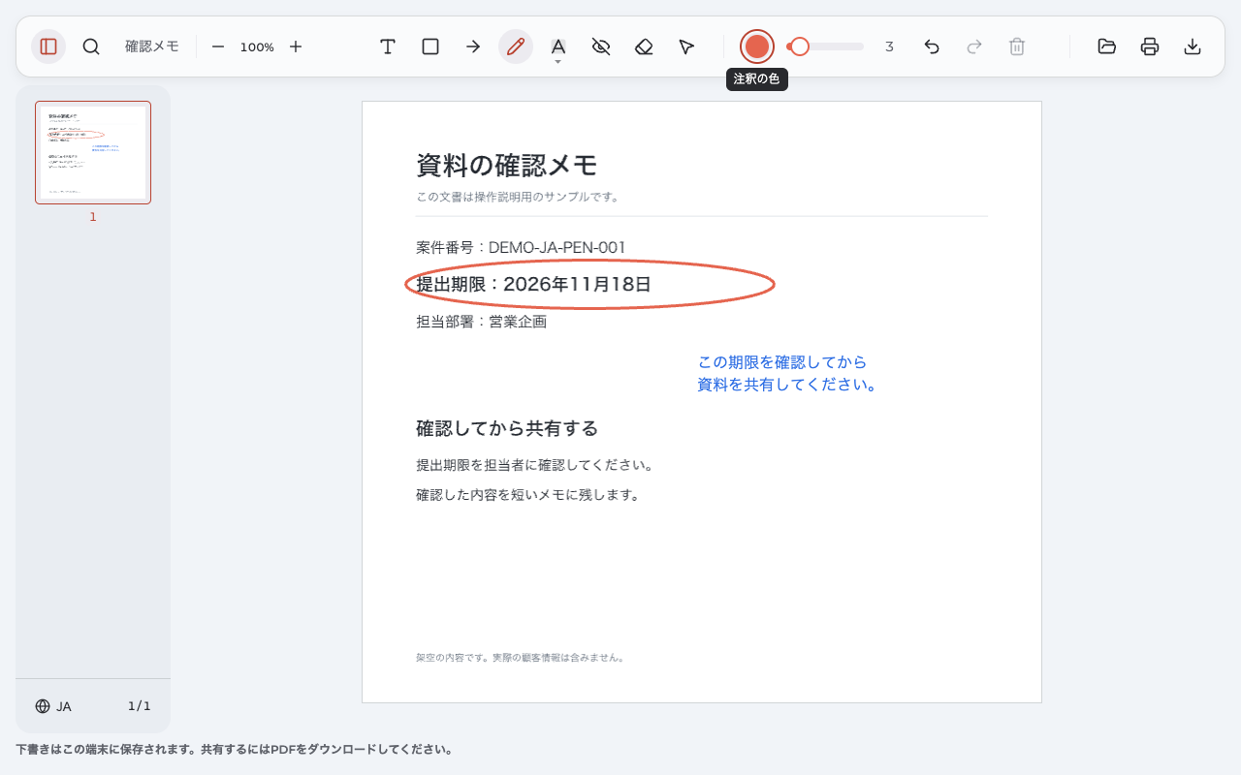The image size is (1241, 775).
Task: Zoom out with the minus icon
Action: point(218,46)
